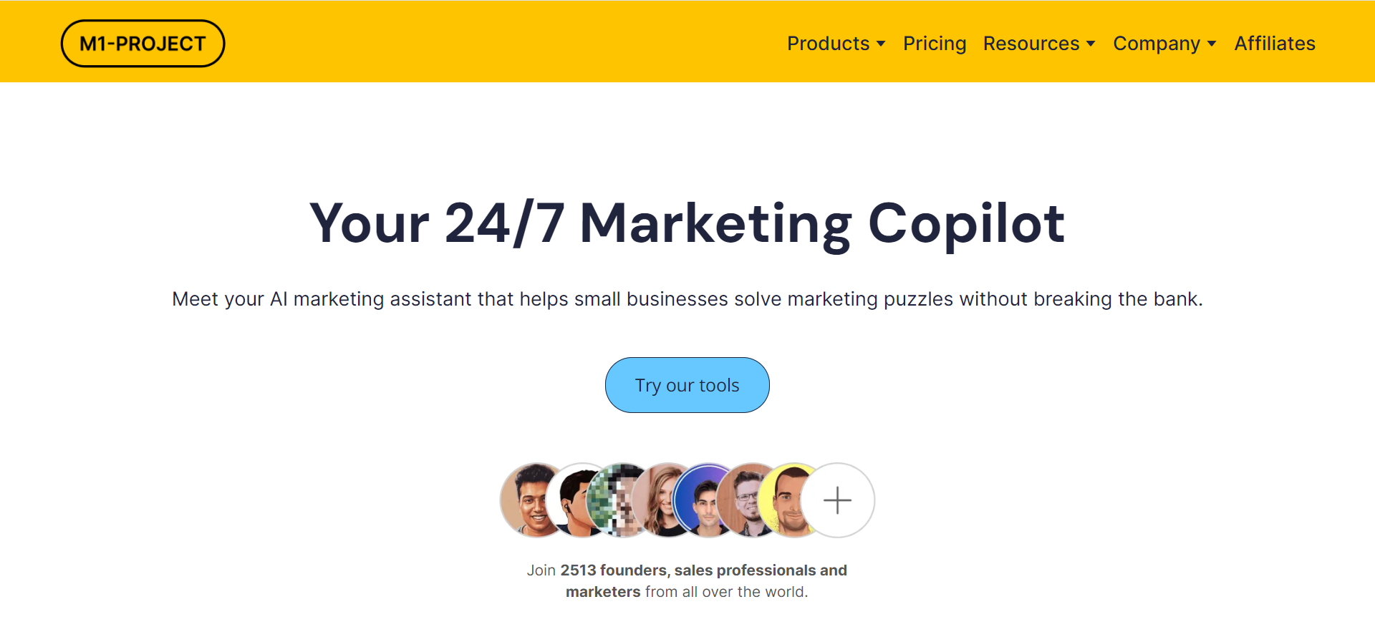Open the Affiliates link
Screen dimensions: 1375x637
(x=1275, y=44)
